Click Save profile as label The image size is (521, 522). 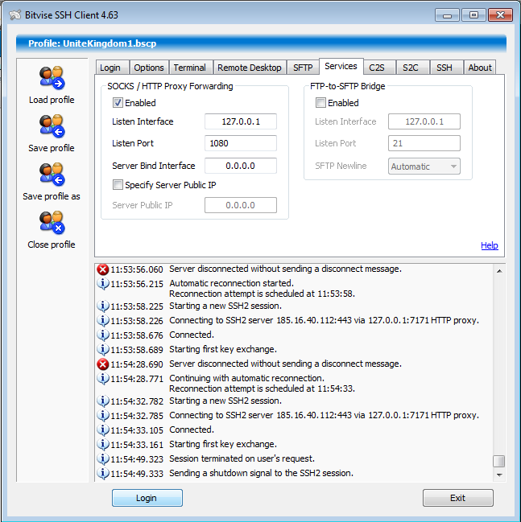point(52,196)
